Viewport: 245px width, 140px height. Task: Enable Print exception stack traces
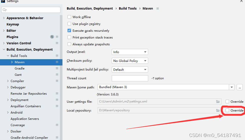pyautogui.click(x=69, y=38)
